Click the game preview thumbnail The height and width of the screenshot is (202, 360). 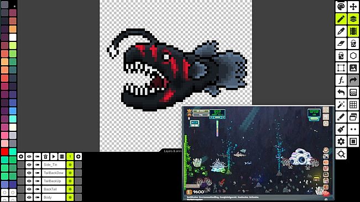(258, 153)
